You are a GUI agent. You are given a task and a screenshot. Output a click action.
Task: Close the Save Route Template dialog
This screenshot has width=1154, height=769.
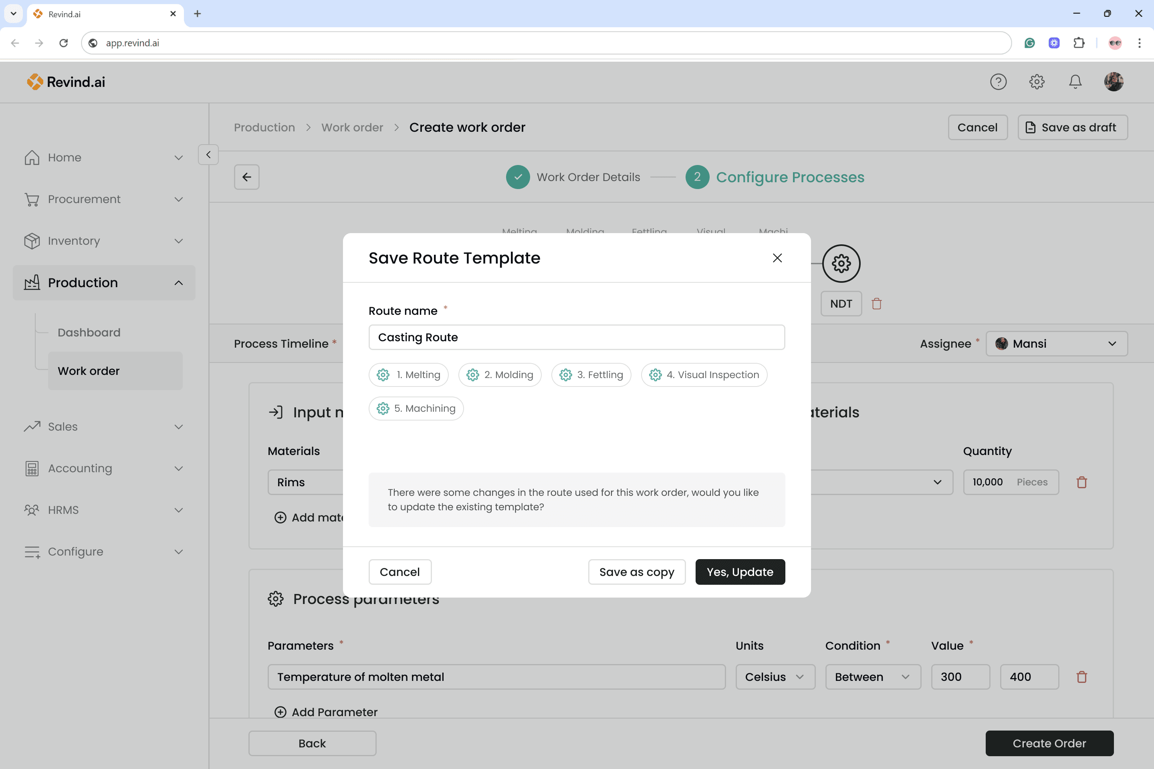tap(777, 258)
